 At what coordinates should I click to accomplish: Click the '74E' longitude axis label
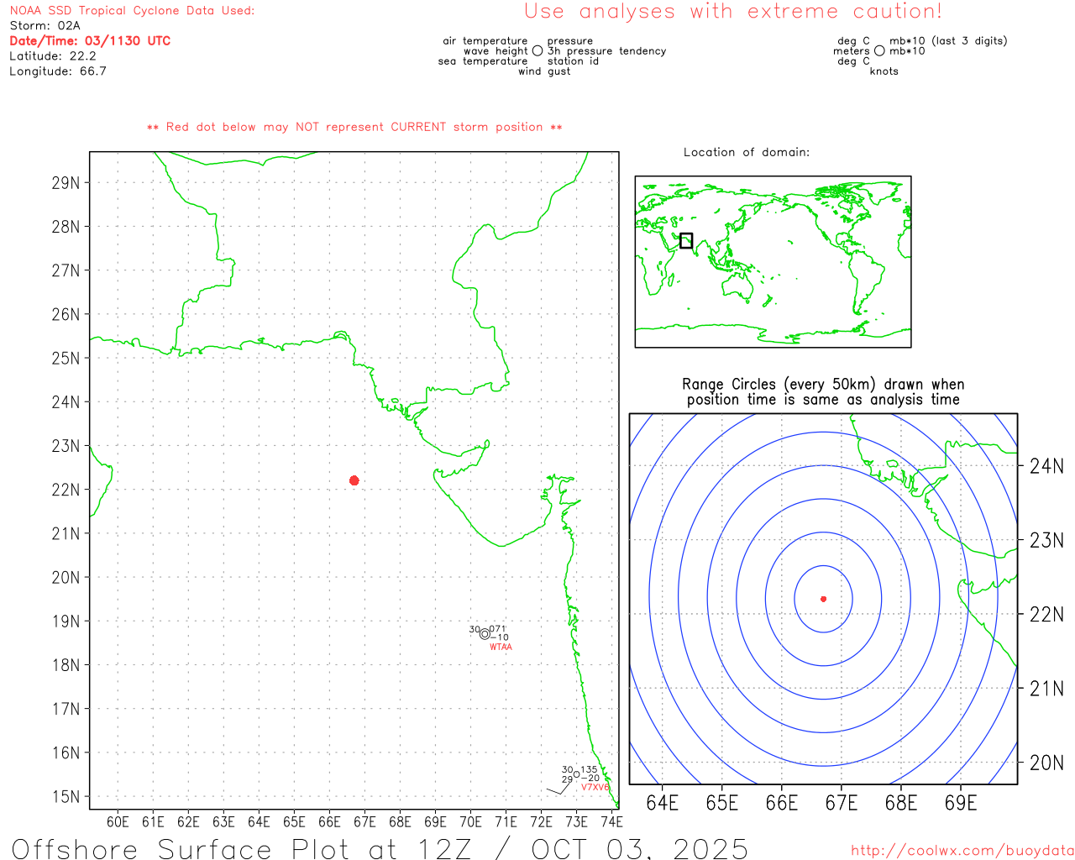612,822
